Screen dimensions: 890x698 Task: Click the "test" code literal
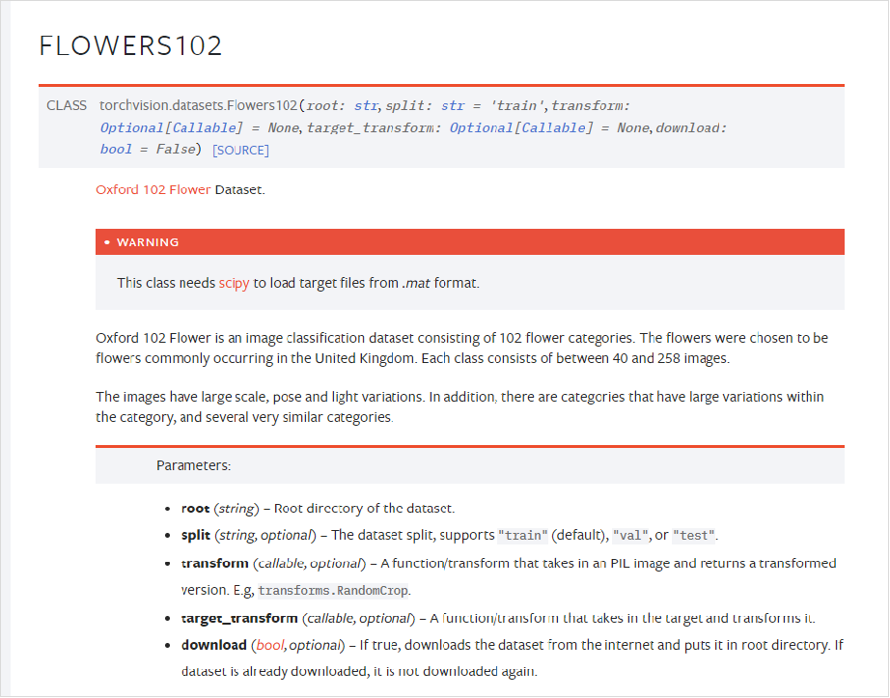(x=693, y=536)
